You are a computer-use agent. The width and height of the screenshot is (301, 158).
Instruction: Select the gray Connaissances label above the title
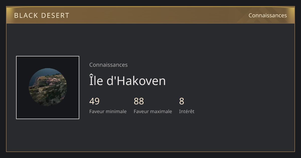point(108,65)
